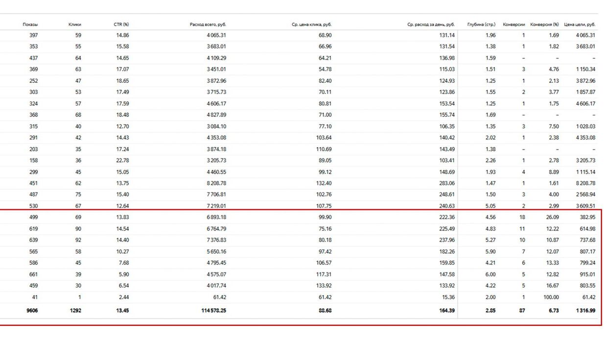610x343 pixels.
Task: Sort table by CTR (%) header
Action: pos(121,24)
